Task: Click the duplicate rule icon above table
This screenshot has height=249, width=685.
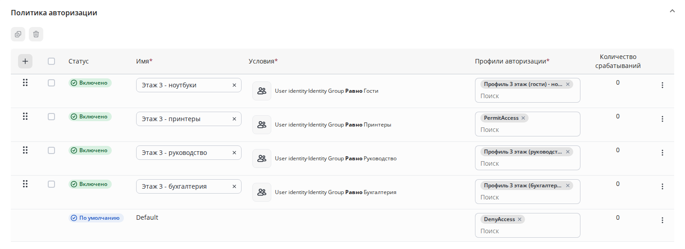Action: click(x=18, y=34)
